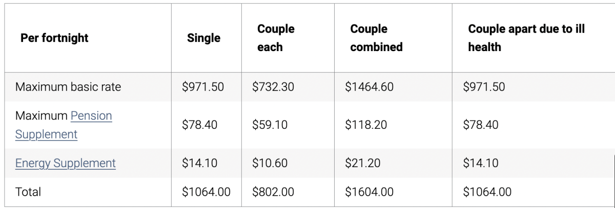This screenshot has height=208, width=615.
Task: Click the Couple each column header
Action: (x=276, y=38)
